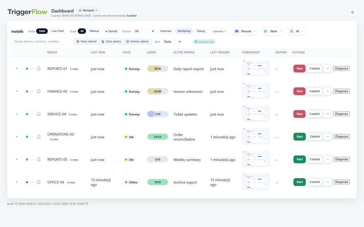Image resolution: width=364 pixels, height=227 pixels.
Task: Click the Clear starred button
Action: [86, 42]
